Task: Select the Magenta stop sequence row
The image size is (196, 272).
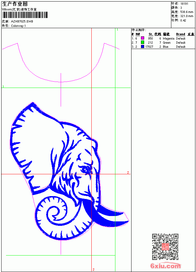Action: click(163, 38)
